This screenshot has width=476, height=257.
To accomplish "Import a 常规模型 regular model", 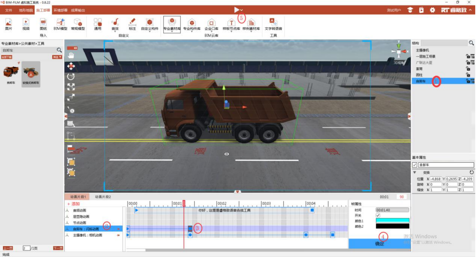I will (x=78, y=24).
